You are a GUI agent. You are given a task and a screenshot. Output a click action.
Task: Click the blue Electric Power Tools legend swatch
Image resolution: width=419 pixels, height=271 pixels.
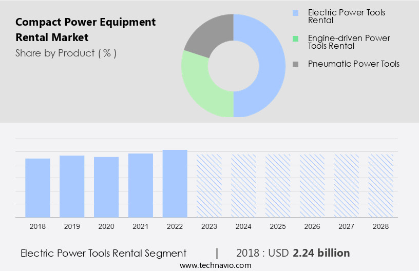point(295,12)
